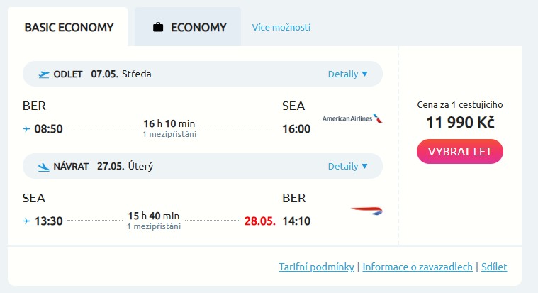Click the 11 990 Kč price
538x293 pixels.
[x=460, y=122]
